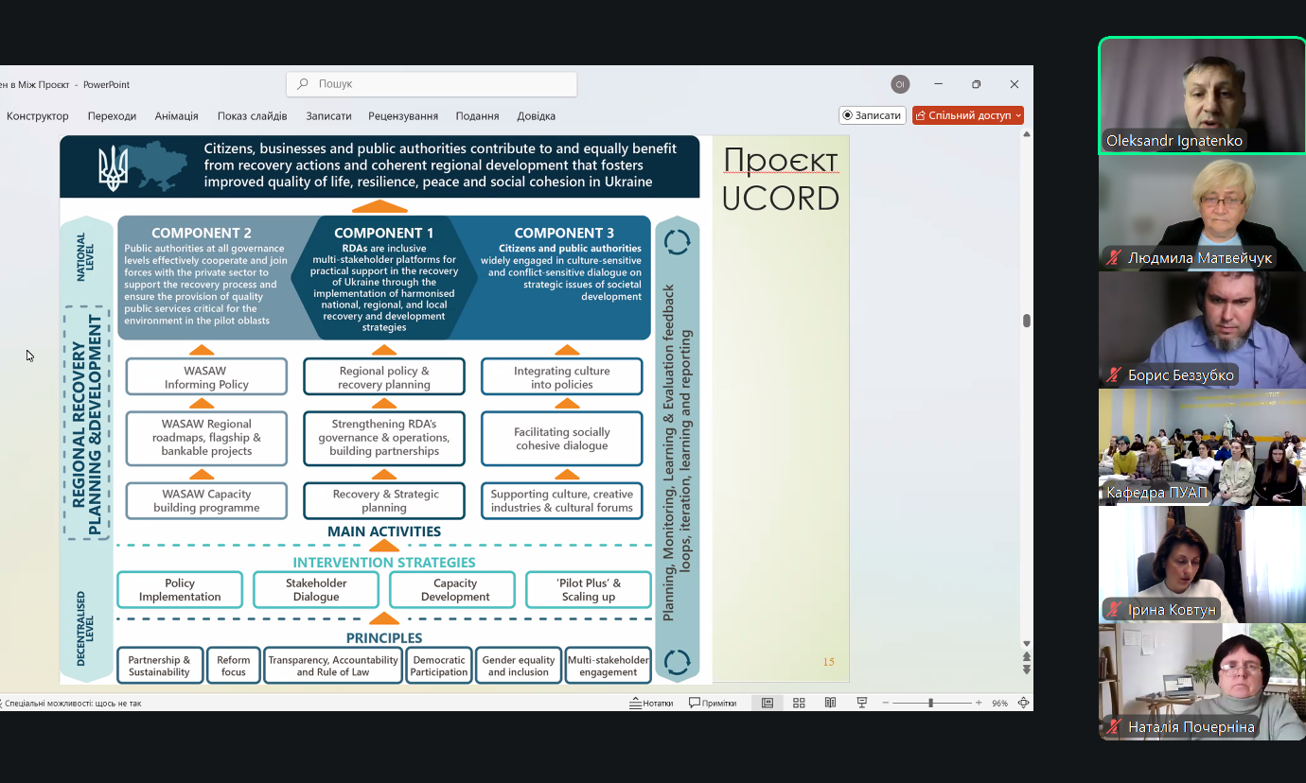Image resolution: width=1306 pixels, height=783 pixels.
Task: Toggle the Примітки comments pane
Action: coord(713,703)
